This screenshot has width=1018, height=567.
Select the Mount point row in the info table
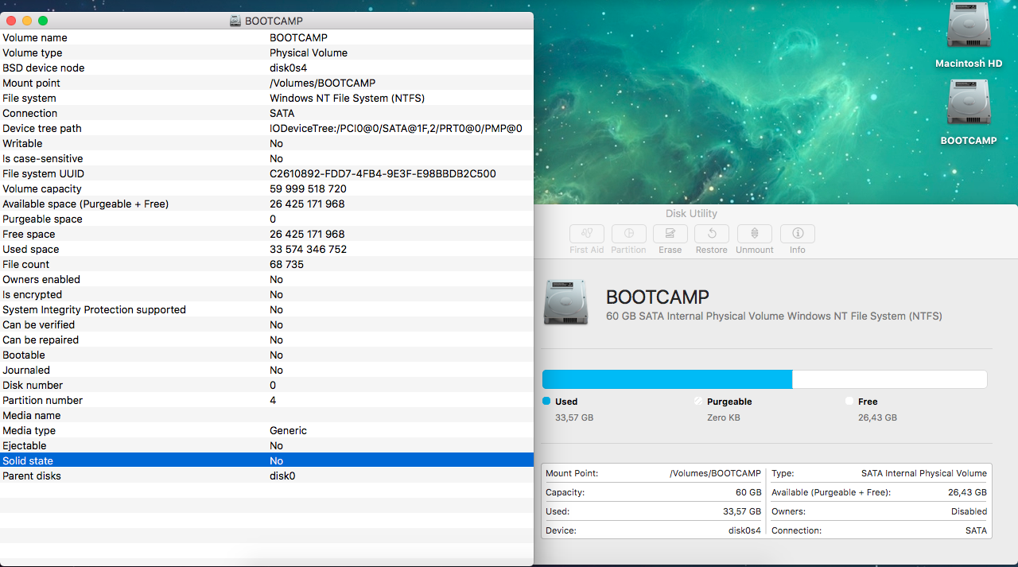pyautogui.click(x=266, y=83)
